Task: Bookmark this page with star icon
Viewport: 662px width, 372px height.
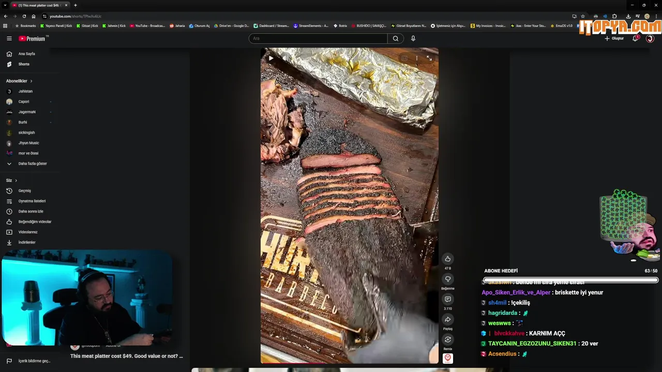Action: point(583,16)
